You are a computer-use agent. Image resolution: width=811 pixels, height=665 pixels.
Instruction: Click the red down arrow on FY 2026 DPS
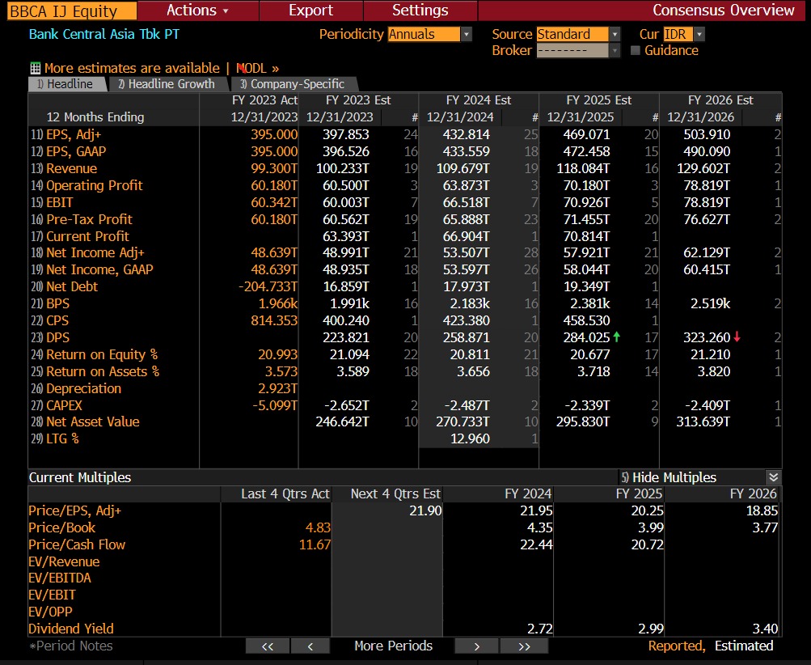coord(738,337)
